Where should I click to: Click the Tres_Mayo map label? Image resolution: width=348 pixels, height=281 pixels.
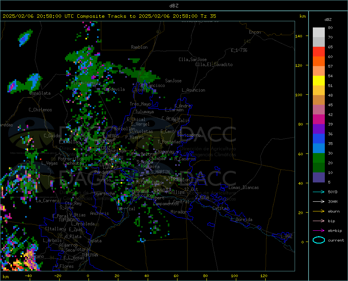pyautogui.click(x=140, y=104)
